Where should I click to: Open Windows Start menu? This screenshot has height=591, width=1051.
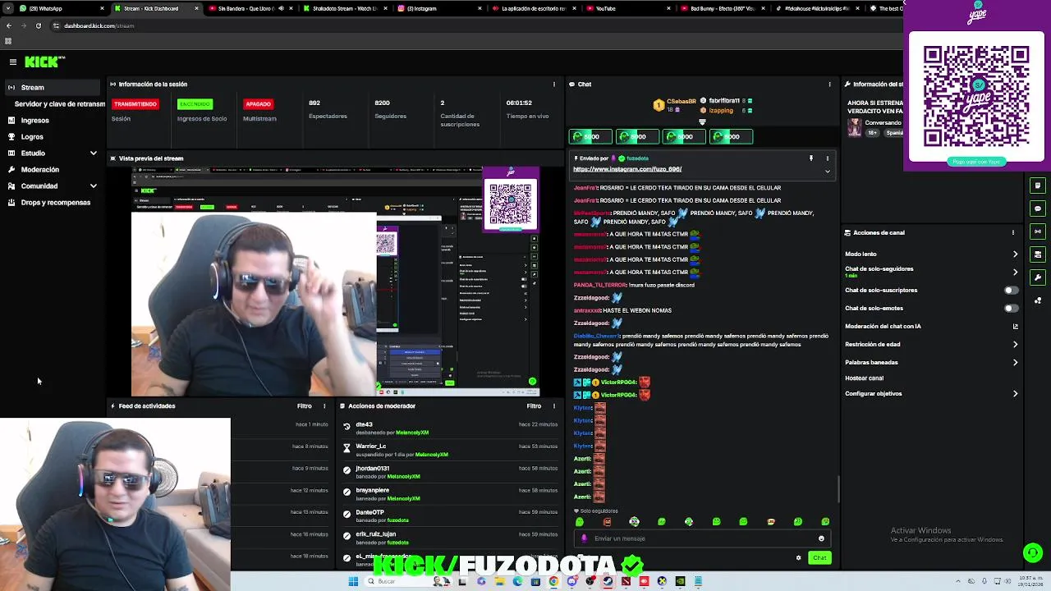click(x=353, y=581)
